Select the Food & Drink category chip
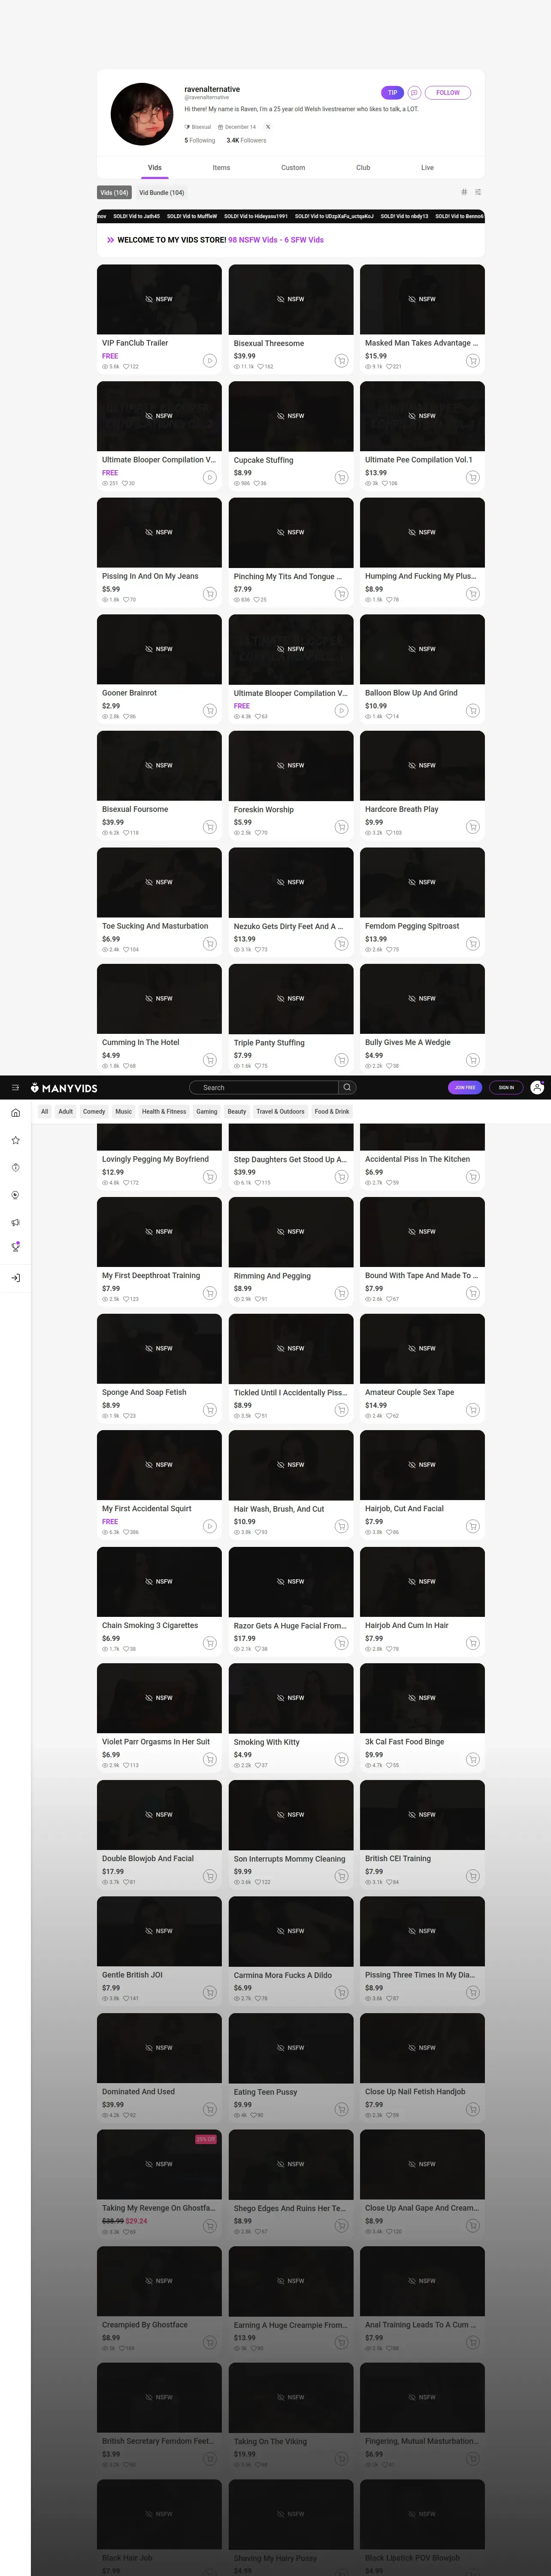Viewport: 551px width, 2576px height. pos(332,1111)
